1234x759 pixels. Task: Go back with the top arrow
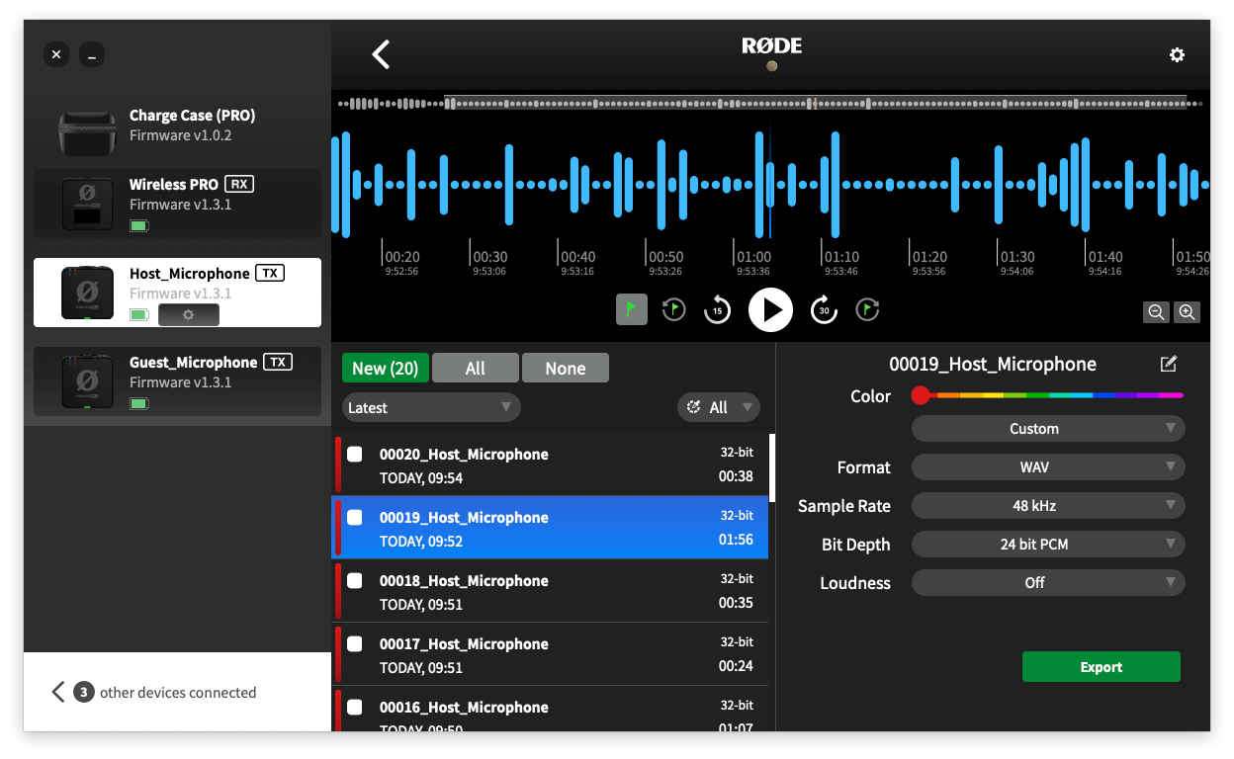[x=381, y=54]
